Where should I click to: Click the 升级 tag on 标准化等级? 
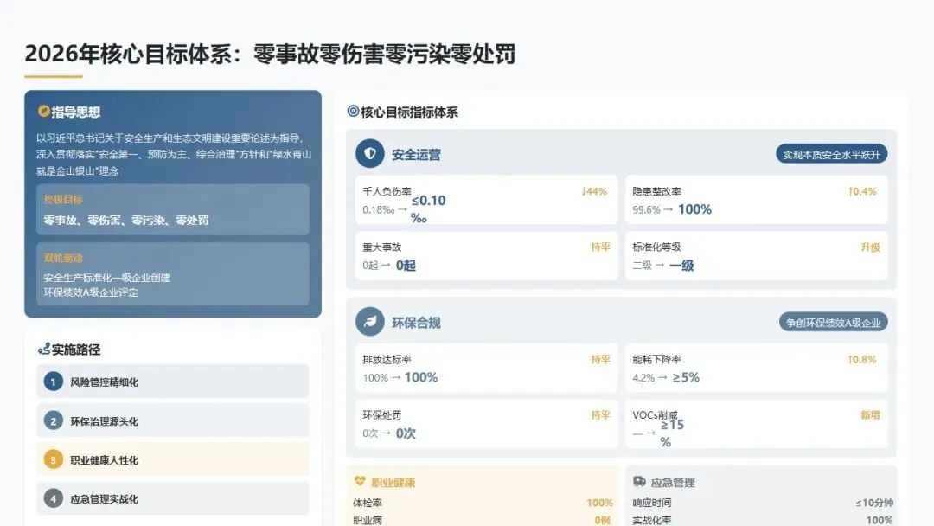coord(870,247)
